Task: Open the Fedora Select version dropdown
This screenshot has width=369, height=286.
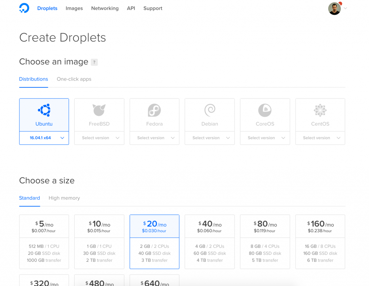Action: [154, 138]
